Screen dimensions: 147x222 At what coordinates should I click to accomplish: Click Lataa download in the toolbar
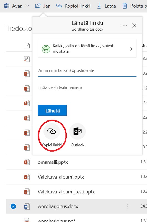(x=107, y=6)
